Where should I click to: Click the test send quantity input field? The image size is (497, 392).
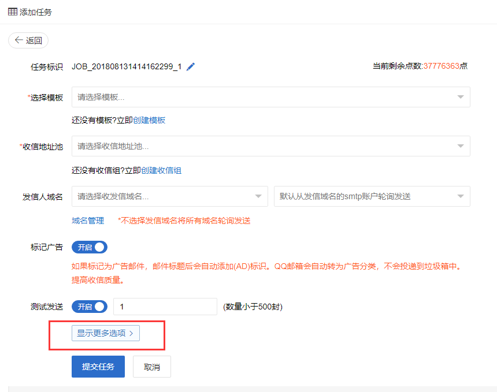click(165, 307)
